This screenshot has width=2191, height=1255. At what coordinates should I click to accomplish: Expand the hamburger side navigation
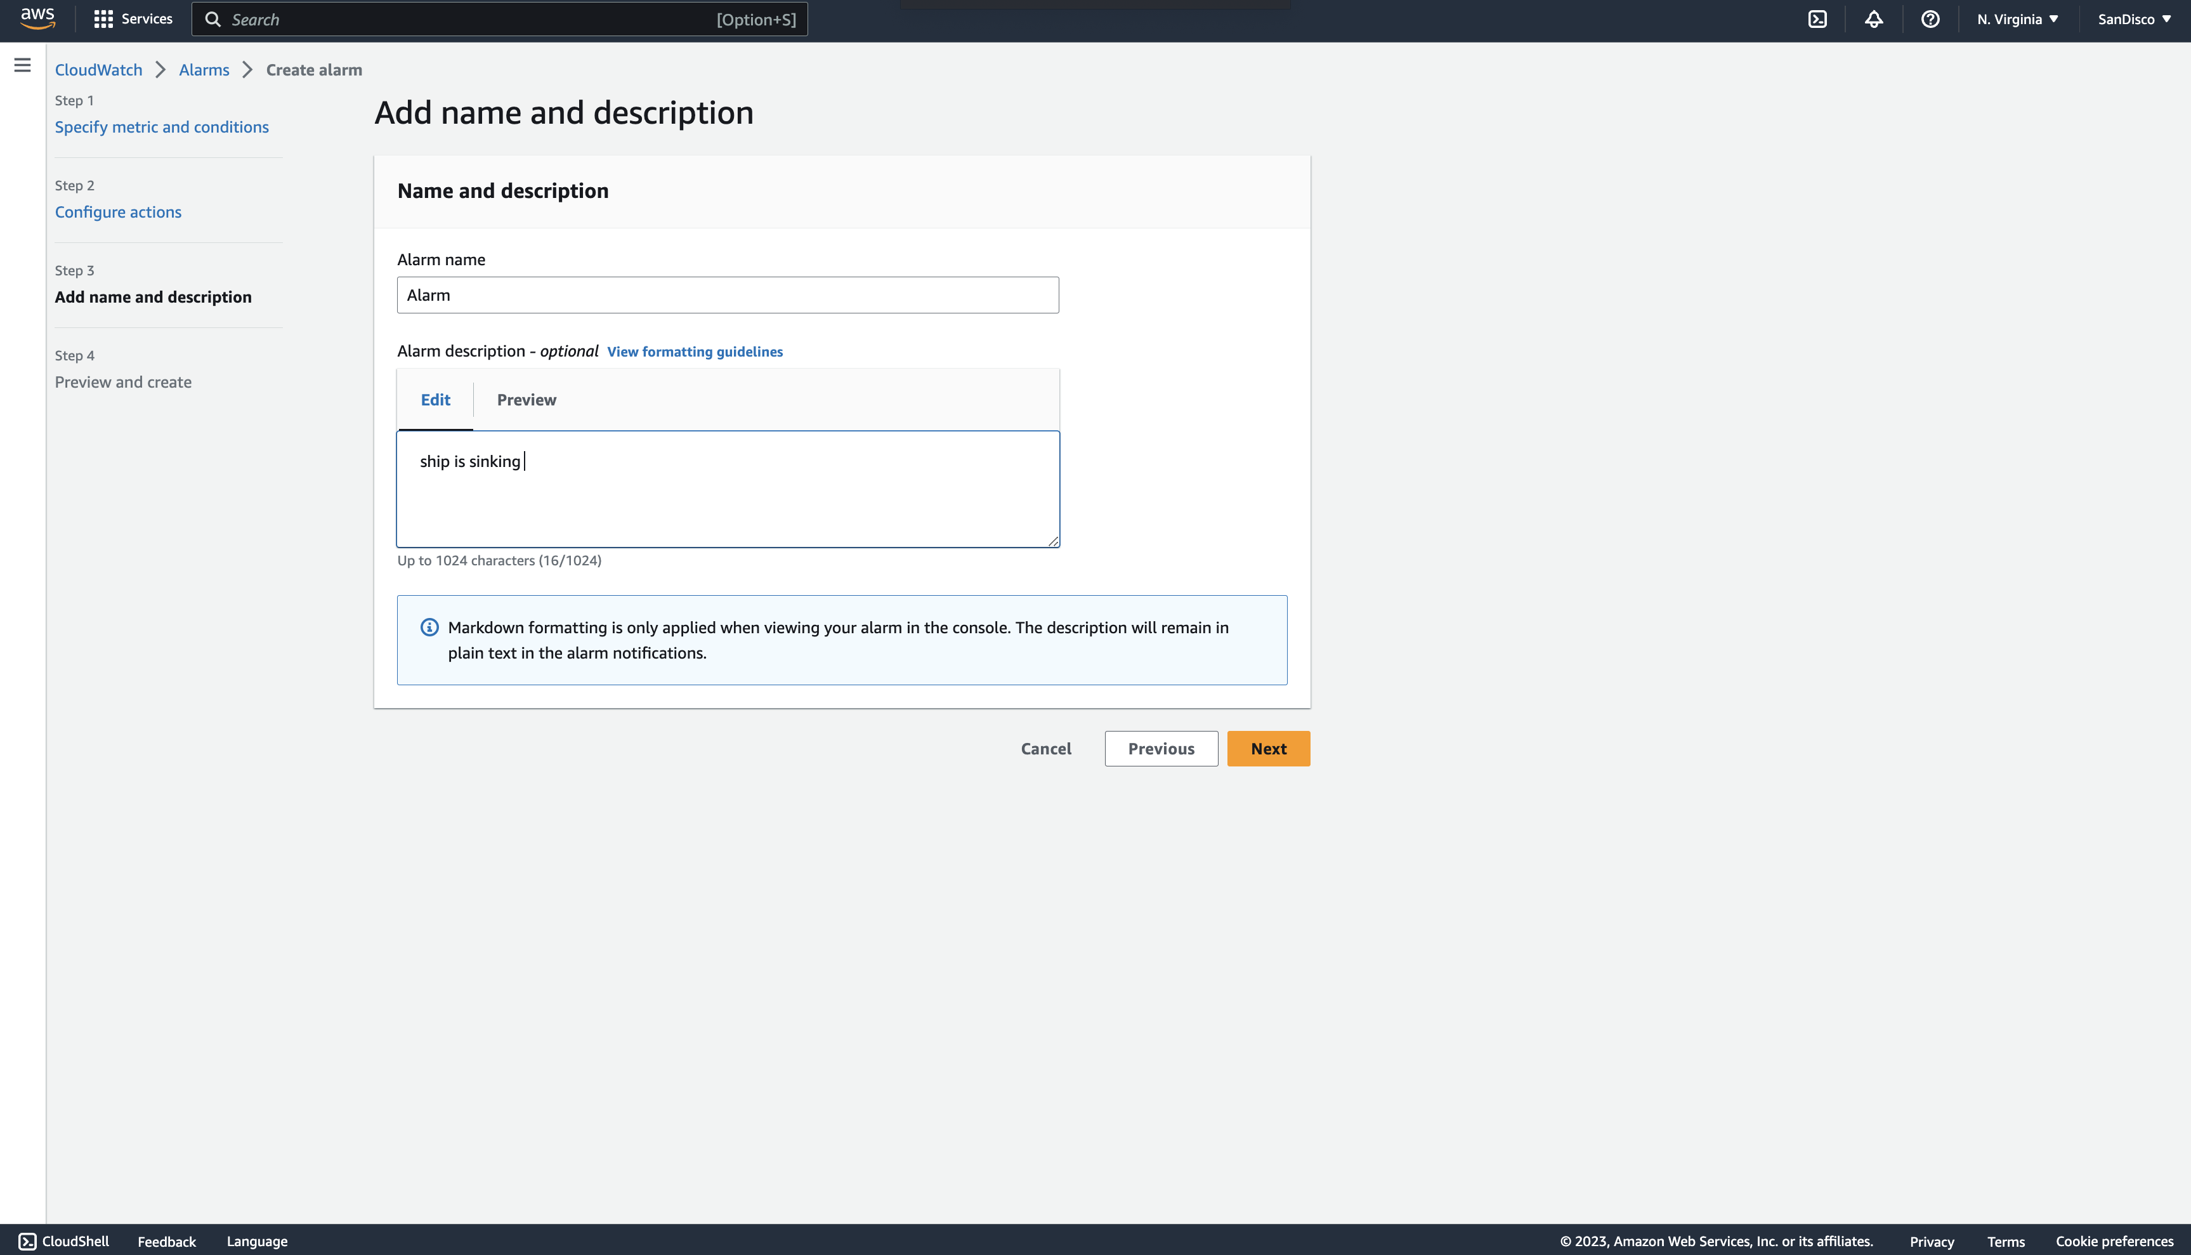coord(22,65)
